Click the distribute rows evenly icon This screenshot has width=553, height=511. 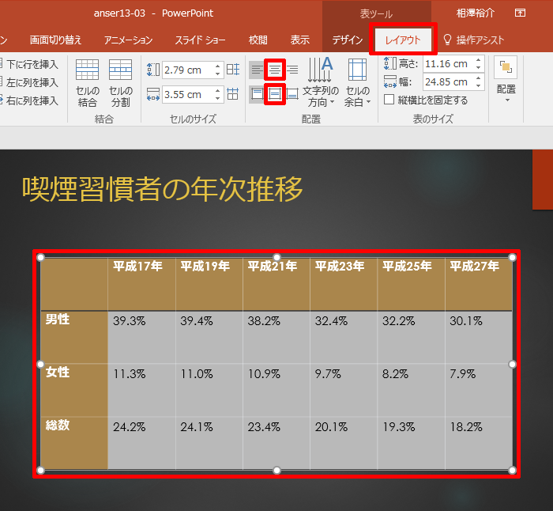click(x=233, y=70)
